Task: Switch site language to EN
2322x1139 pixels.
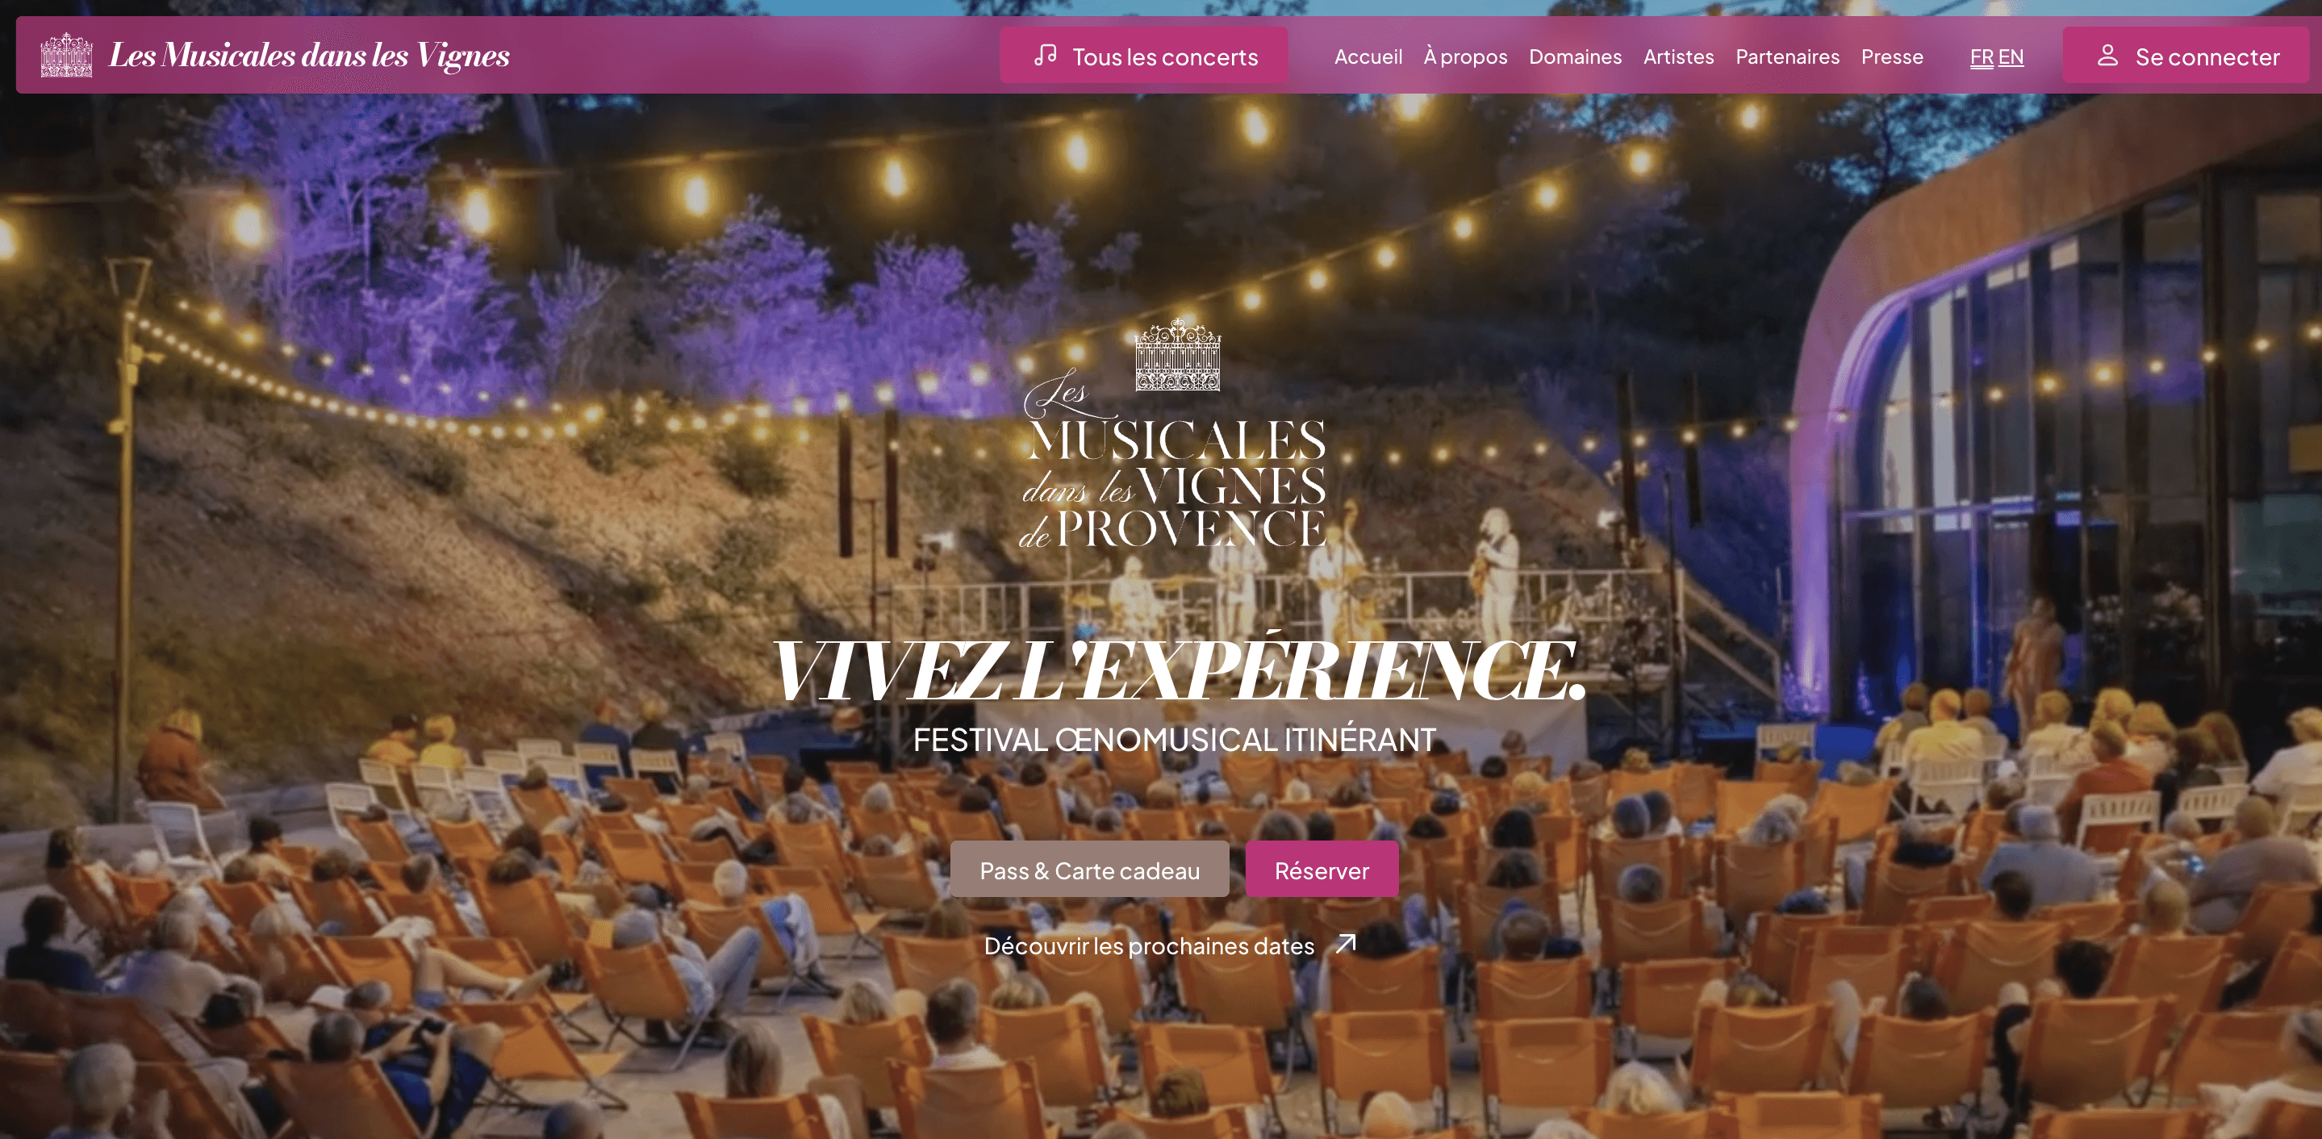Action: (x=2011, y=56)
